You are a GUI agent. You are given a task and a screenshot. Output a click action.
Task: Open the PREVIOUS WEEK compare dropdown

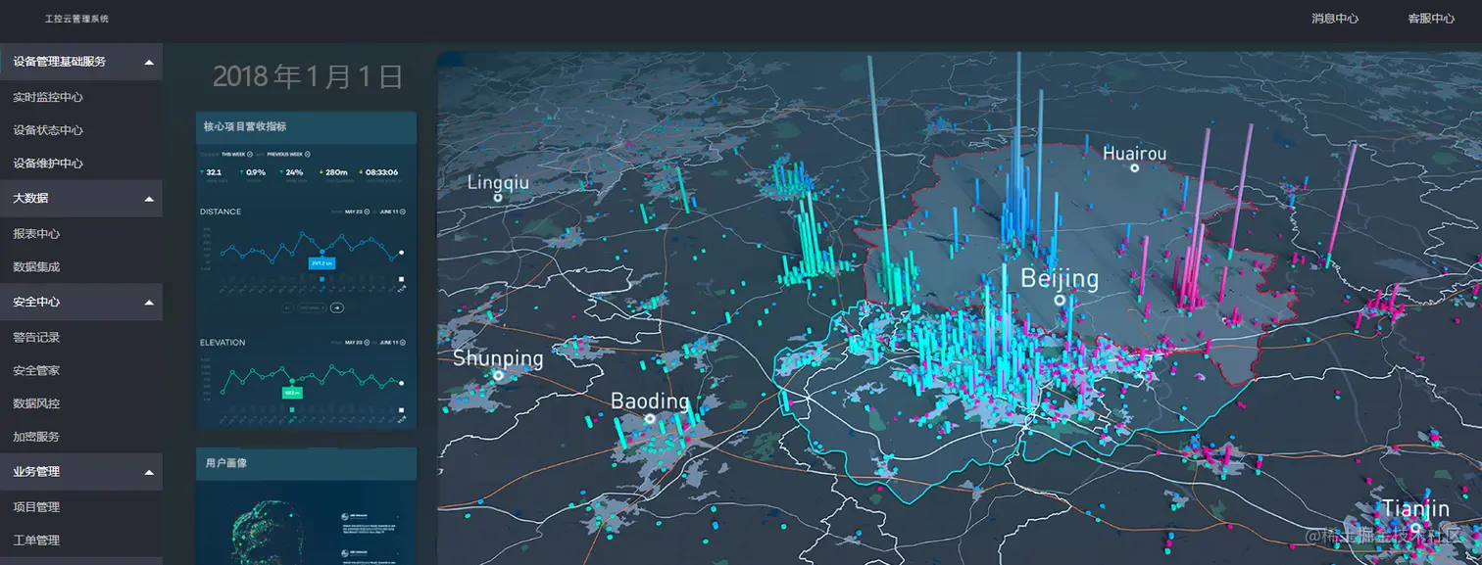pyautogui.click(x=288, y=154)
